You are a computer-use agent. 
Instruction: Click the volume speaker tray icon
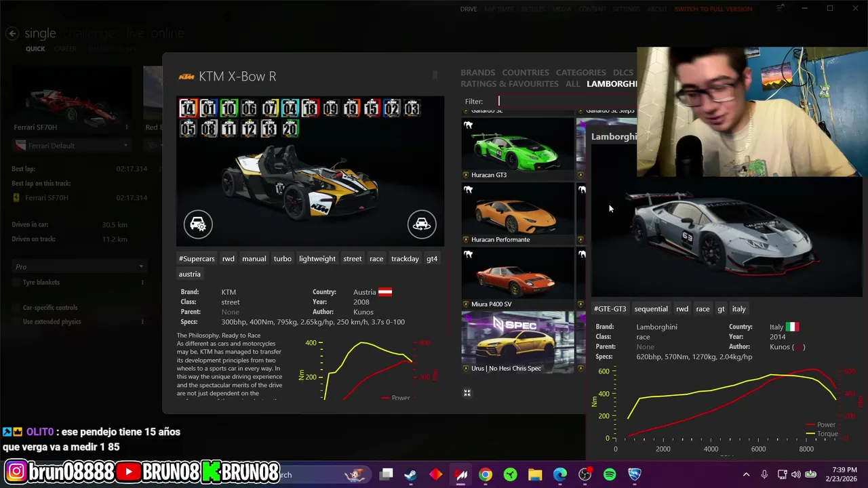[795, 474]
